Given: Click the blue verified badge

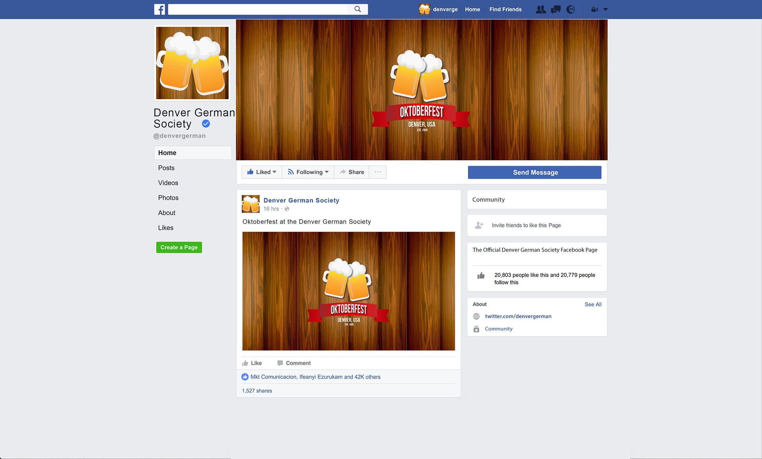Looking at the screenshot, I should [206, 124].
